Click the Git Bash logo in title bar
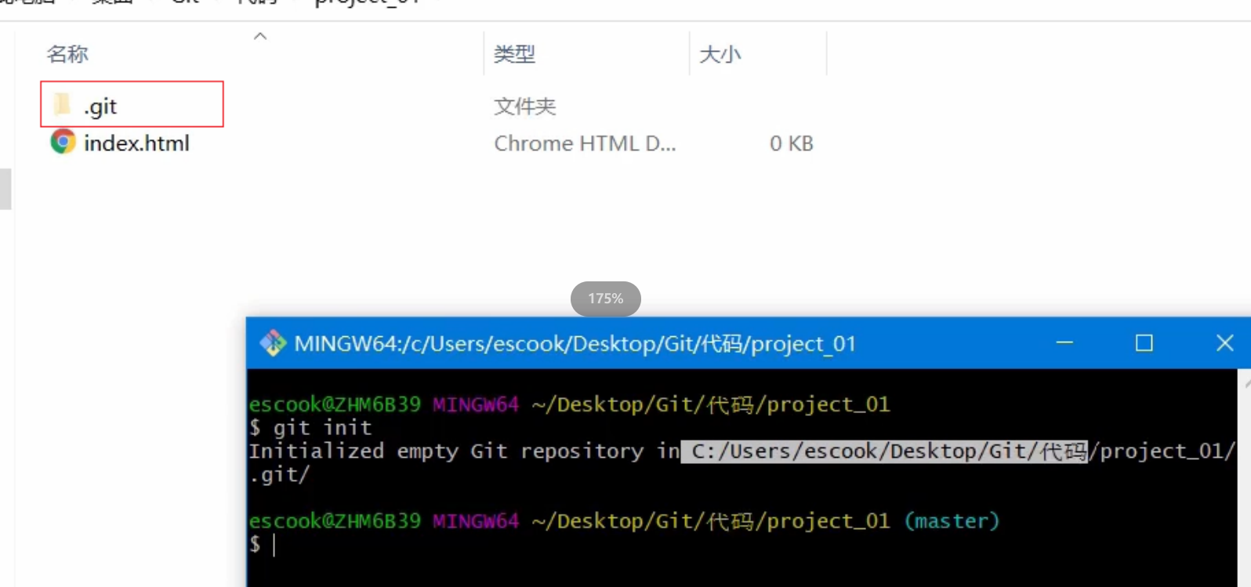1251x587 pixels. click(x=273, y=343)
